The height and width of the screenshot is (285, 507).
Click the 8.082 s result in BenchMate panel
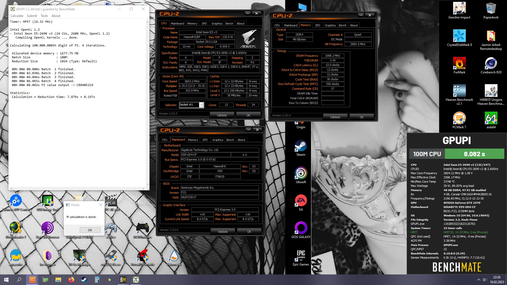click(x=475, y=154)
